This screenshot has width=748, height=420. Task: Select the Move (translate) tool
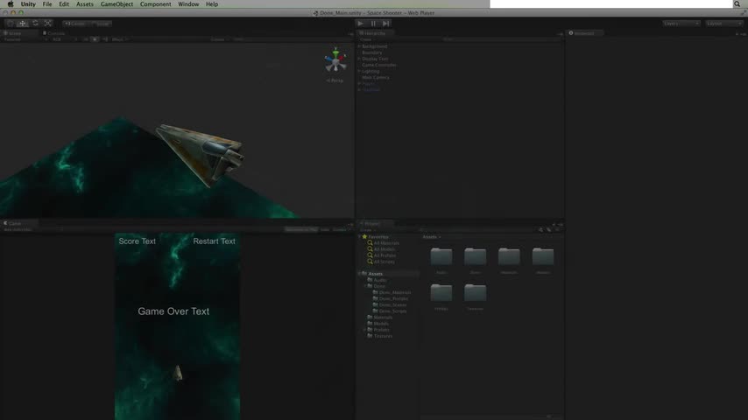click(x=23, y=24)
